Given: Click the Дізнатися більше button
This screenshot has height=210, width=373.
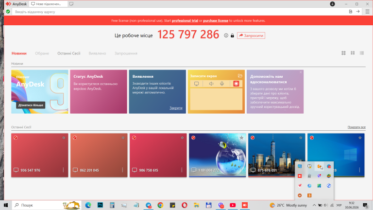Looking at the screenshot, I should click(31, 105).
